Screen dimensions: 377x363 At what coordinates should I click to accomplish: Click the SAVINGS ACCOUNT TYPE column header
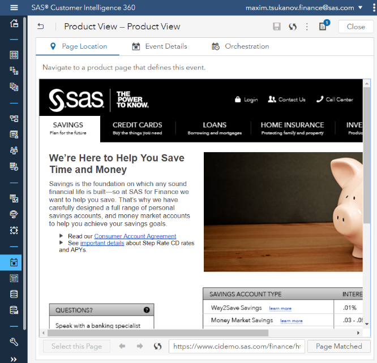click(245, 294)
